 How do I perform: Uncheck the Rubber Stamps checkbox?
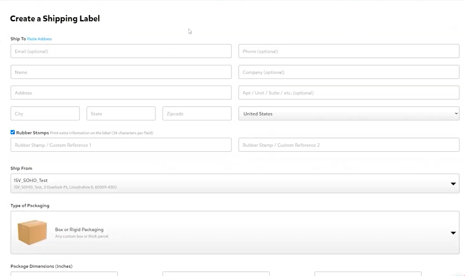(13, 132)
